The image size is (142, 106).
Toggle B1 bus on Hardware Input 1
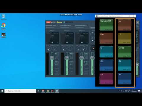[57, 62]
